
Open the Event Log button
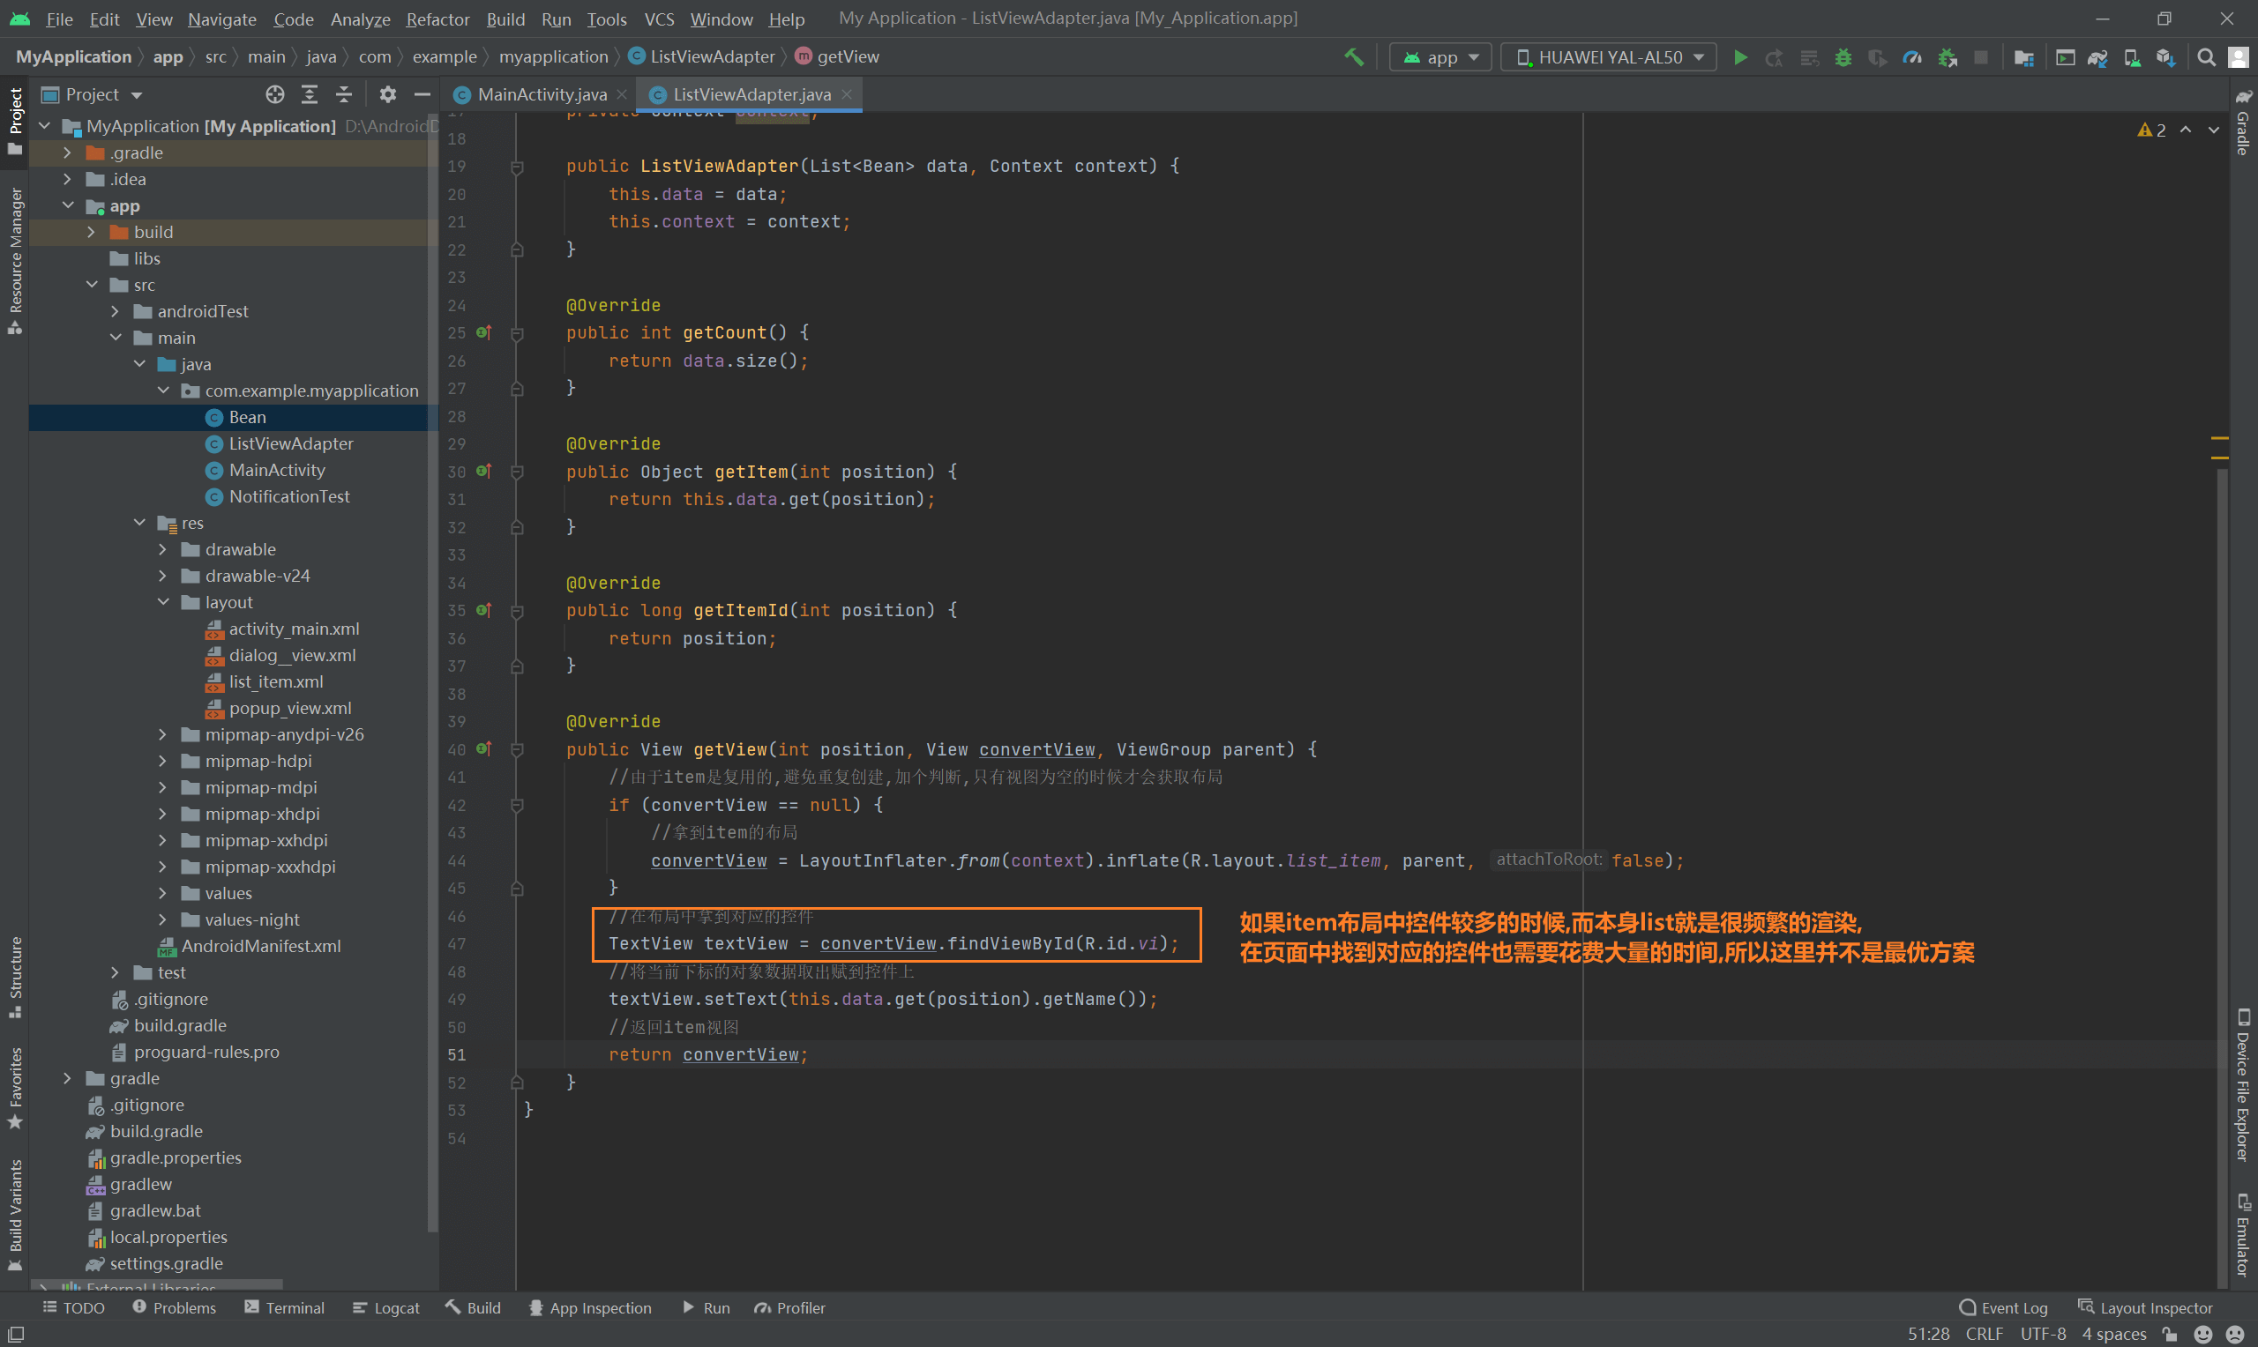pos(2004,1307)
